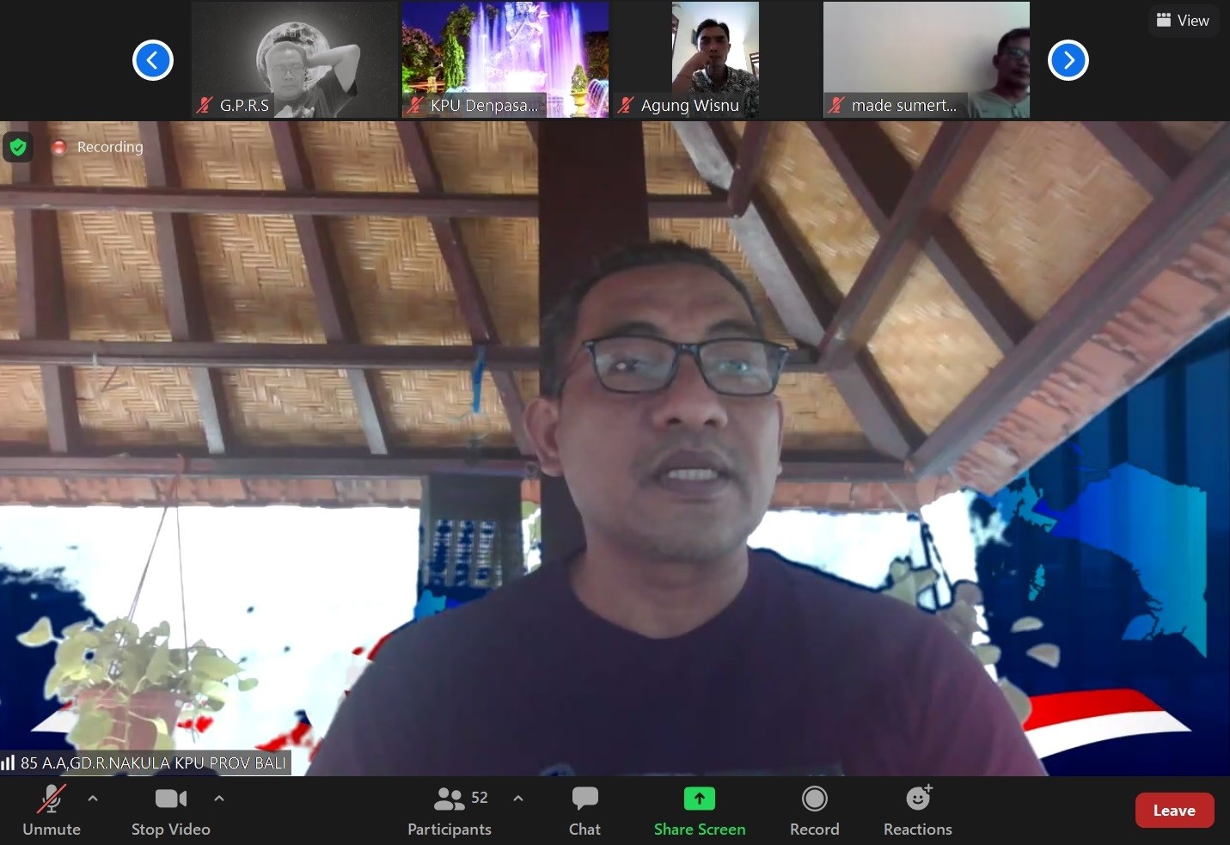Leave the meeting
This screenshot has width=1230, height=845.
[x=1173, y=810]
